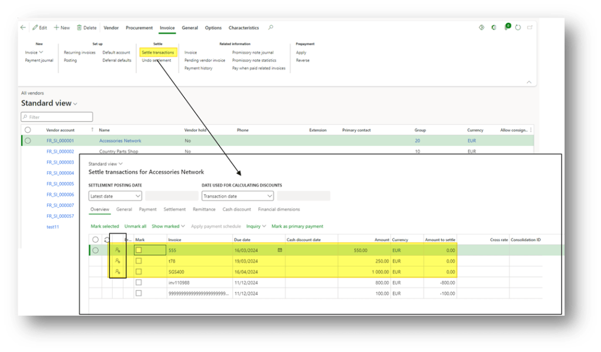The width and height of the screenshot is (601, 352).
Task: Select the row radio for vendor FR_SI_000001
Action: click(x=28, y=141)
